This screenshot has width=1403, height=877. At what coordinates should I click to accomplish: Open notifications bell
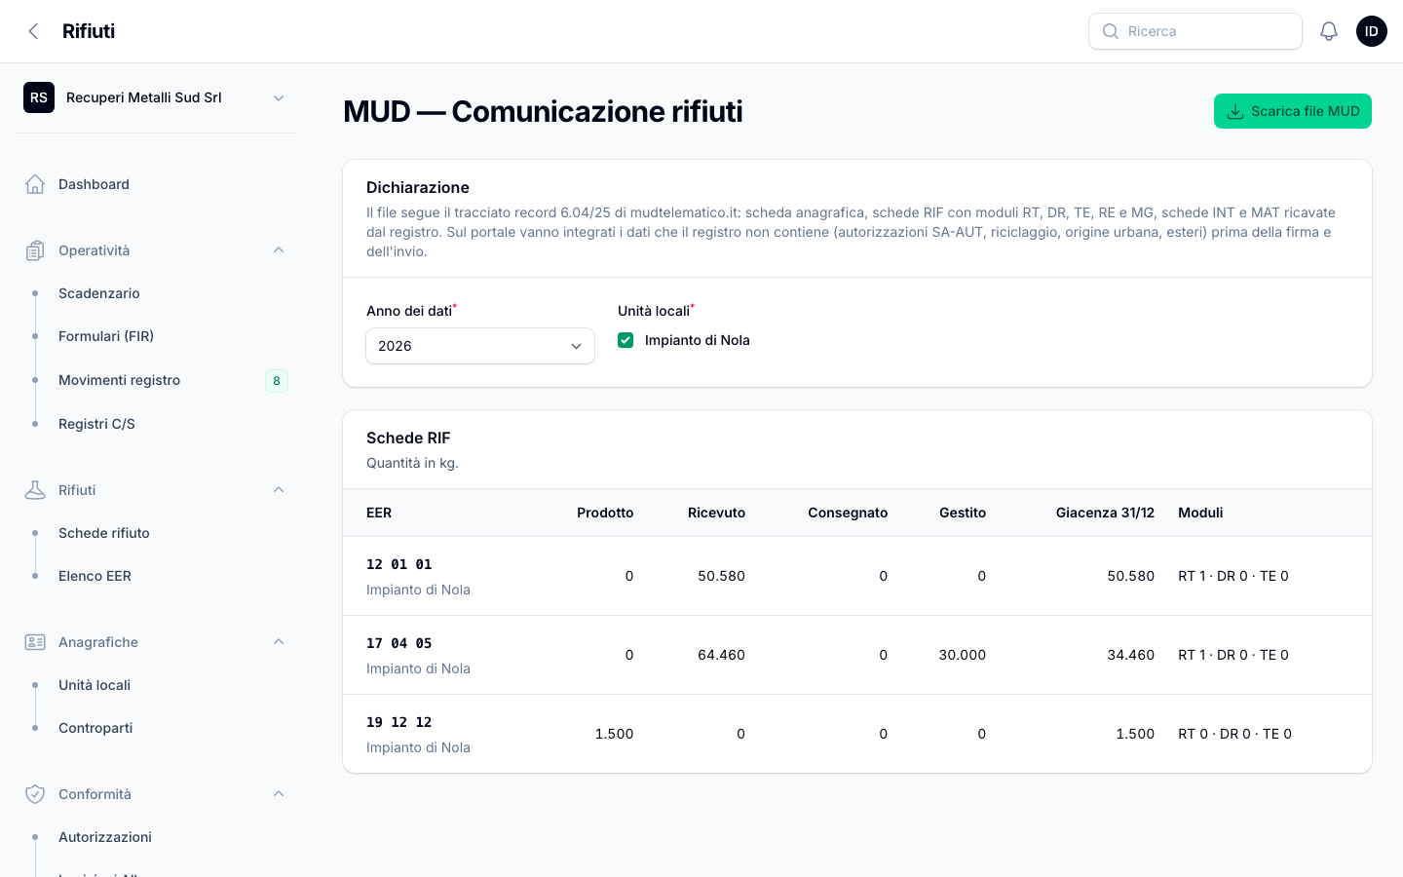point(1329,31)
